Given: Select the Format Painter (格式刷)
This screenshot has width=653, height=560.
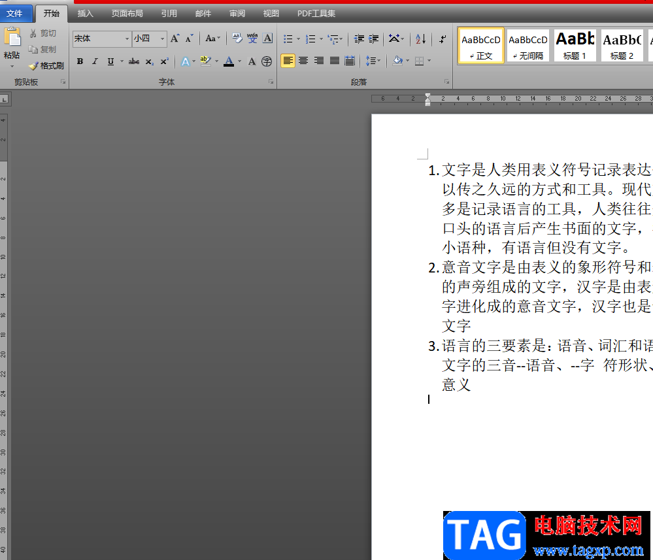Looking at the screenshot, I should pos(46,66).
